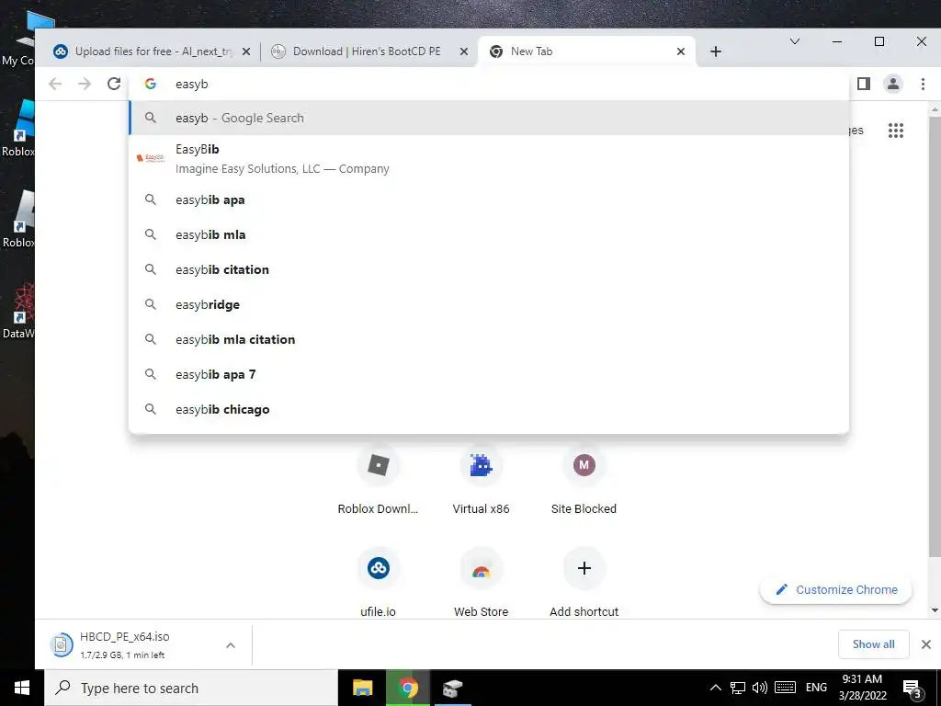
Task: Select the 'easybib mla citation' suggestion
Action: coord(489,339)
